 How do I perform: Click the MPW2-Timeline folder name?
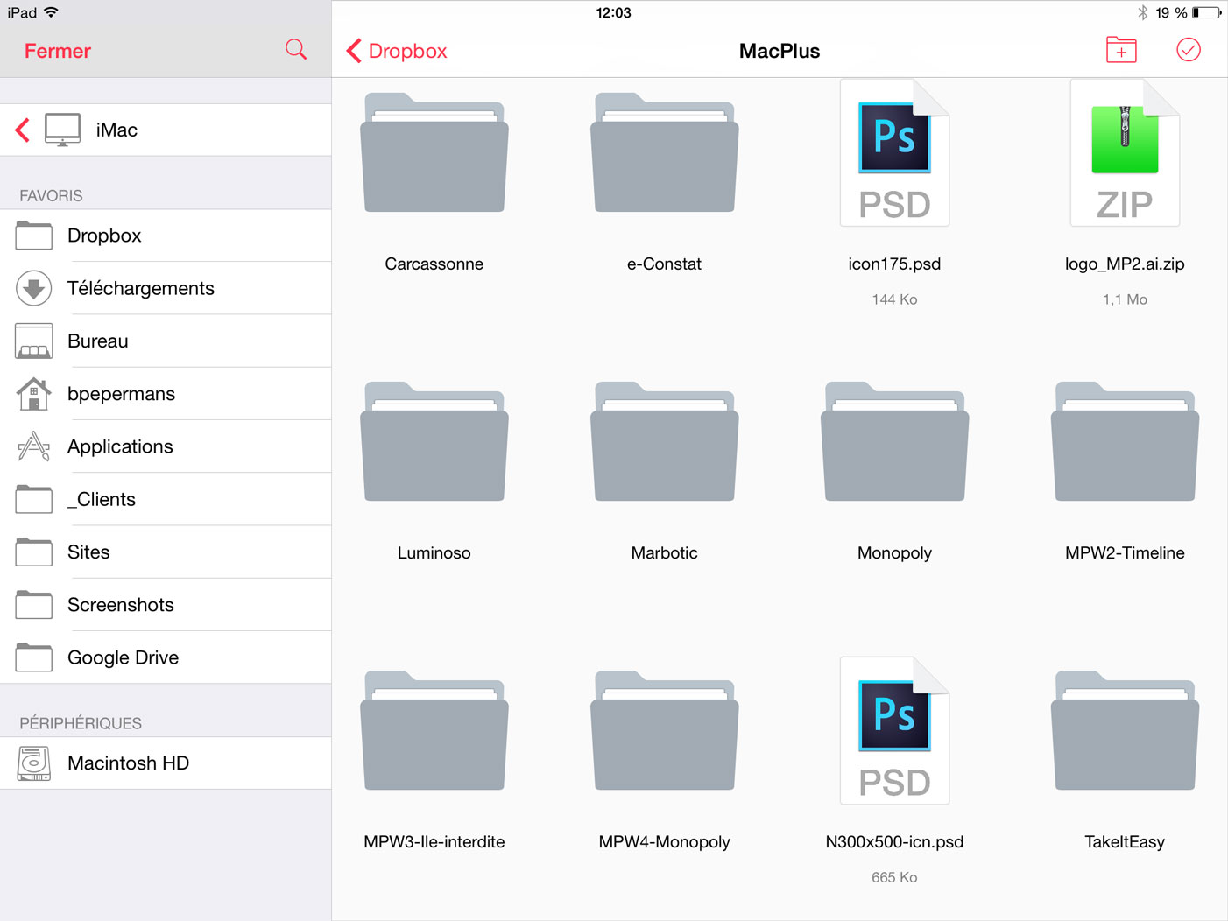[1126, 552]
